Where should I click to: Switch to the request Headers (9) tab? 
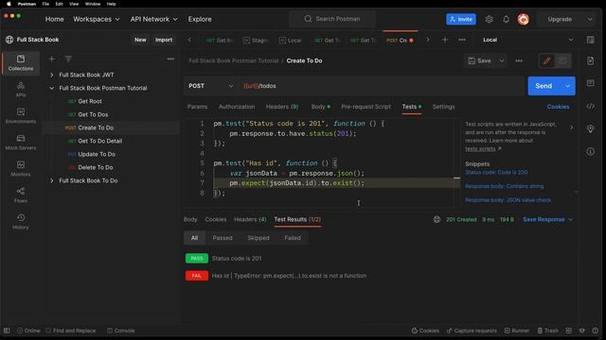[x=282, y=107]
